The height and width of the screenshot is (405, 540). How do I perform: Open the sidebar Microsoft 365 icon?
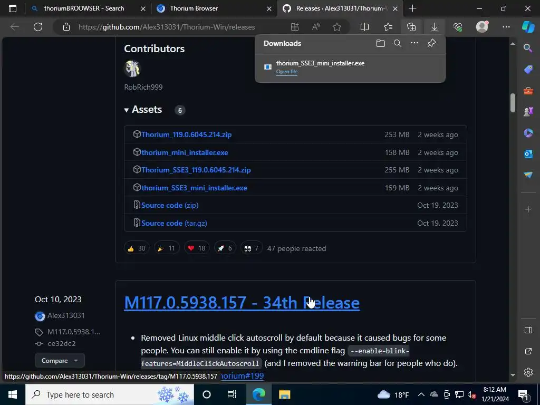(528, 132)
